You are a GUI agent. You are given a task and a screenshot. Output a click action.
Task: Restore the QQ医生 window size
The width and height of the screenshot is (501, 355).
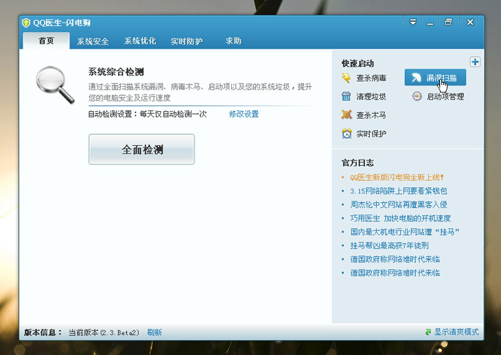tap(448, 22)
